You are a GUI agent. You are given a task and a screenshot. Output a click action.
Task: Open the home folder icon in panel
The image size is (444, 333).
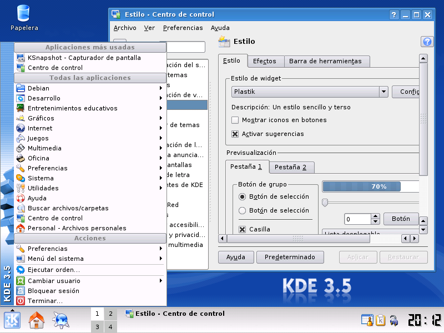pyautogui.click(x=37, y=320)
